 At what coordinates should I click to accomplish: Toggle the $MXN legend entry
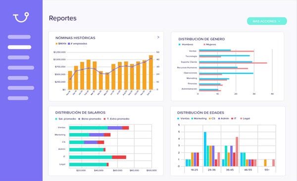click(x=61, y=44)
